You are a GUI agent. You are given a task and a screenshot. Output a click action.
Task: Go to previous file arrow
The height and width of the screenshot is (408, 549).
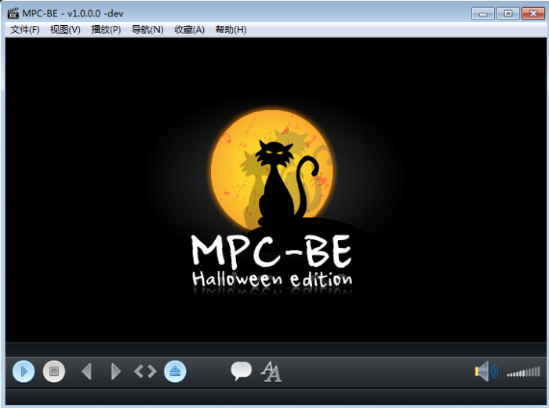coord(86,371)
